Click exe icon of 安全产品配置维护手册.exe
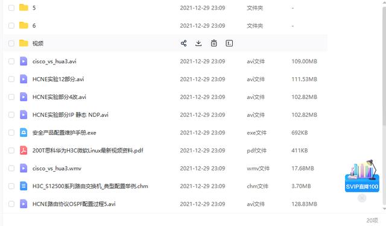386x226 pixels. [x=24, y=133]
